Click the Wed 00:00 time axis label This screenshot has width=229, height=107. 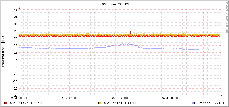click(x=19, y=98)
